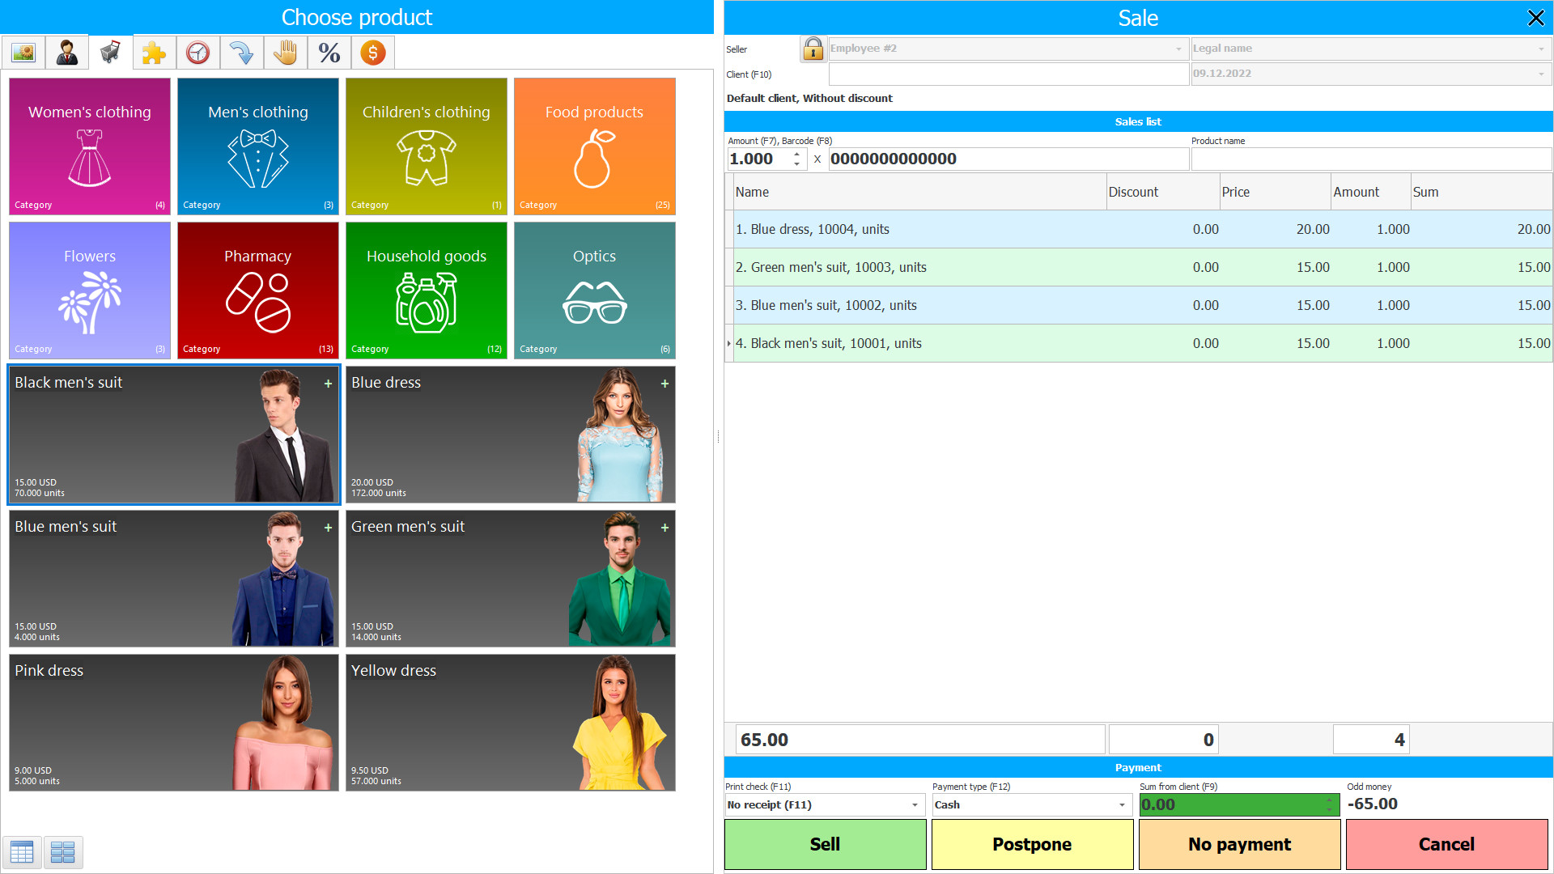This screenshot has width=1554, height=874.
Task: Open the Payment type Cash dropdown
Action: [x=1121, y=804]
